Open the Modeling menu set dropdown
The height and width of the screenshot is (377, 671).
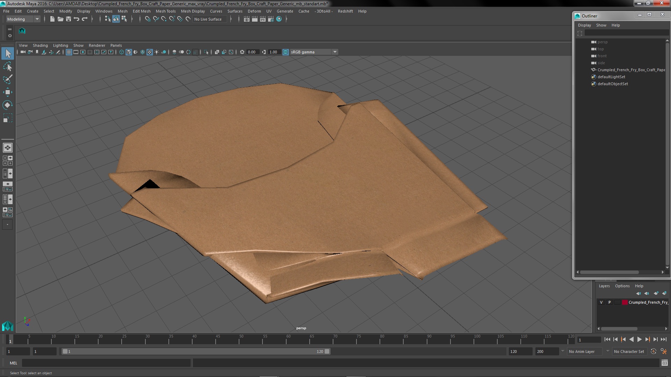pos(23,19)
